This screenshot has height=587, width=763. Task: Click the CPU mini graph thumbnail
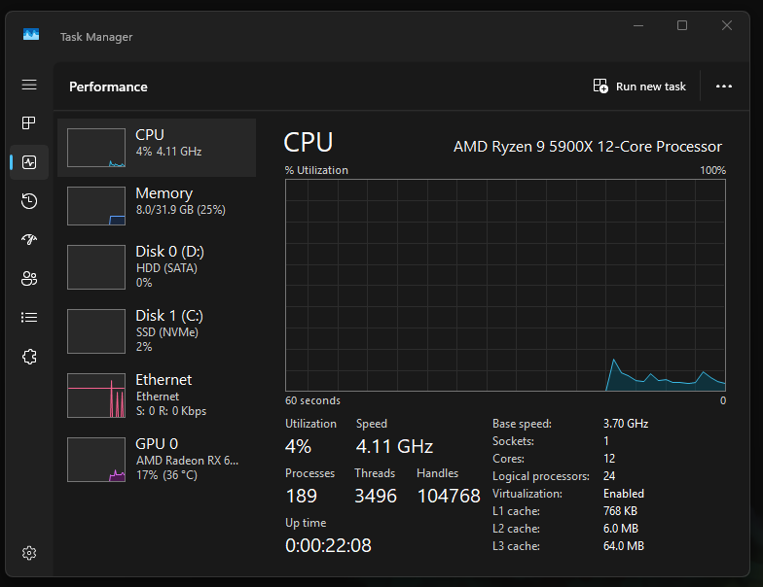tap(96, 148)
